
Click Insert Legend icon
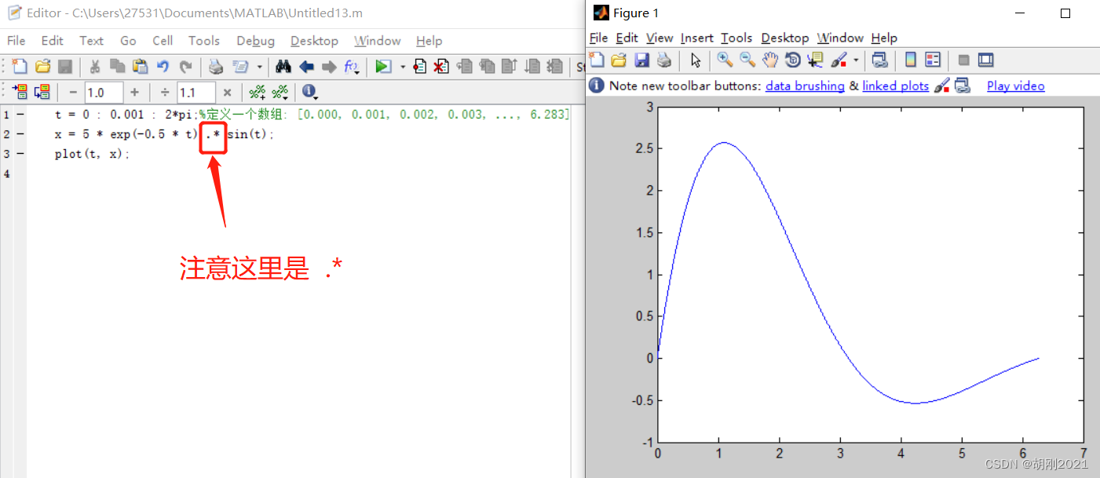[933, 60]
